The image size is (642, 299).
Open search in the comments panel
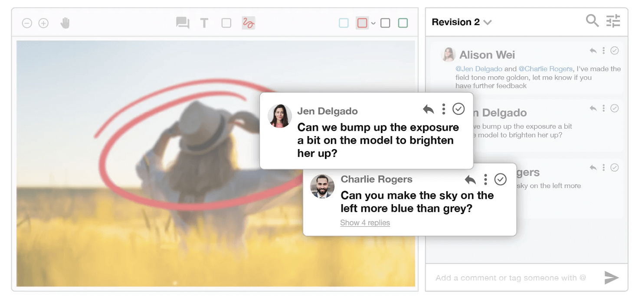[x=592, y=21]
